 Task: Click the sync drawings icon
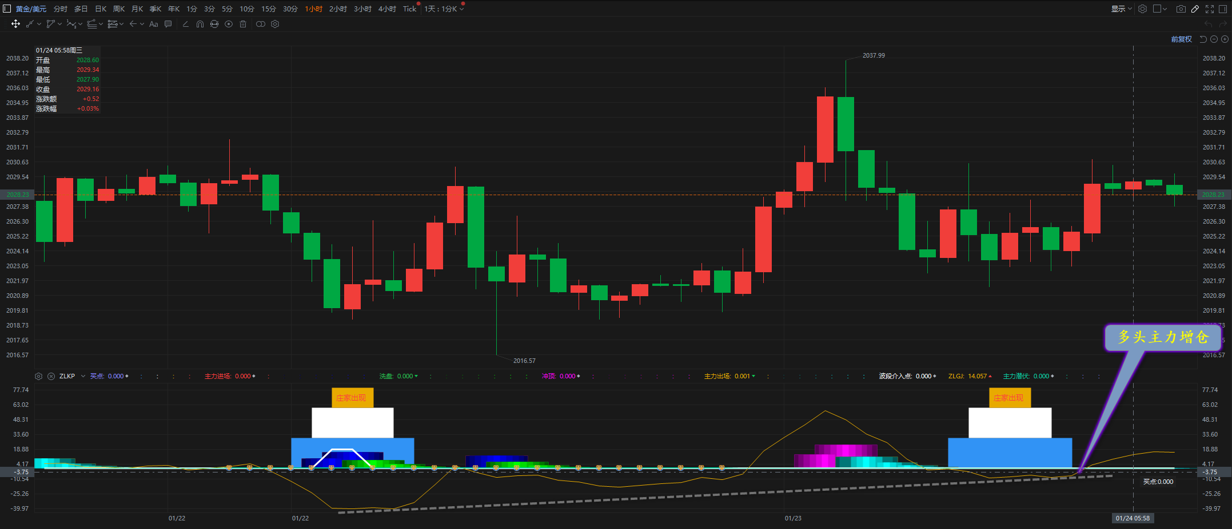(214, 24)
